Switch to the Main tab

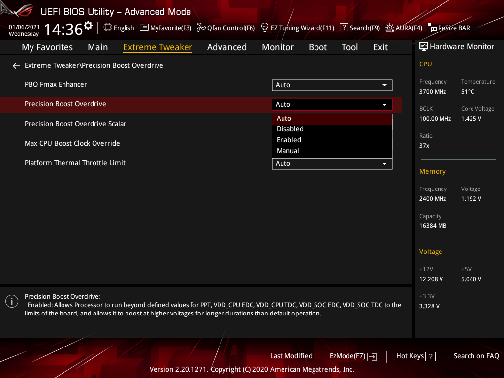click(x=98, y=47)
